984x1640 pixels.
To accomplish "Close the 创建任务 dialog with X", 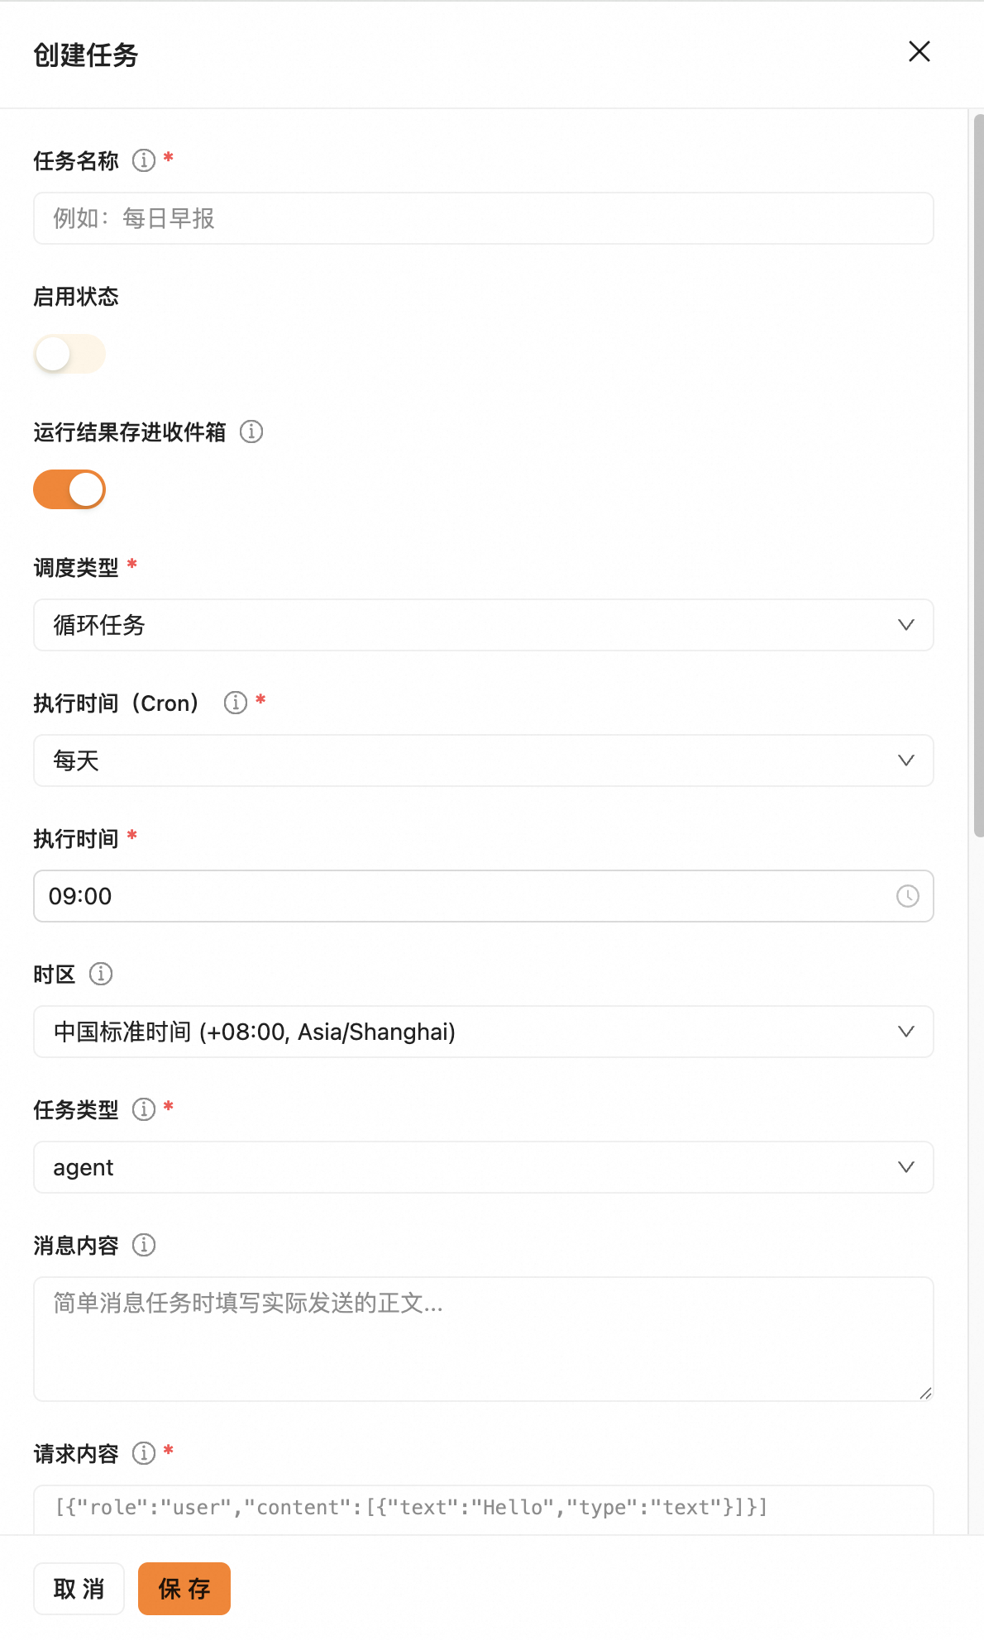I will tap(920, 51).
